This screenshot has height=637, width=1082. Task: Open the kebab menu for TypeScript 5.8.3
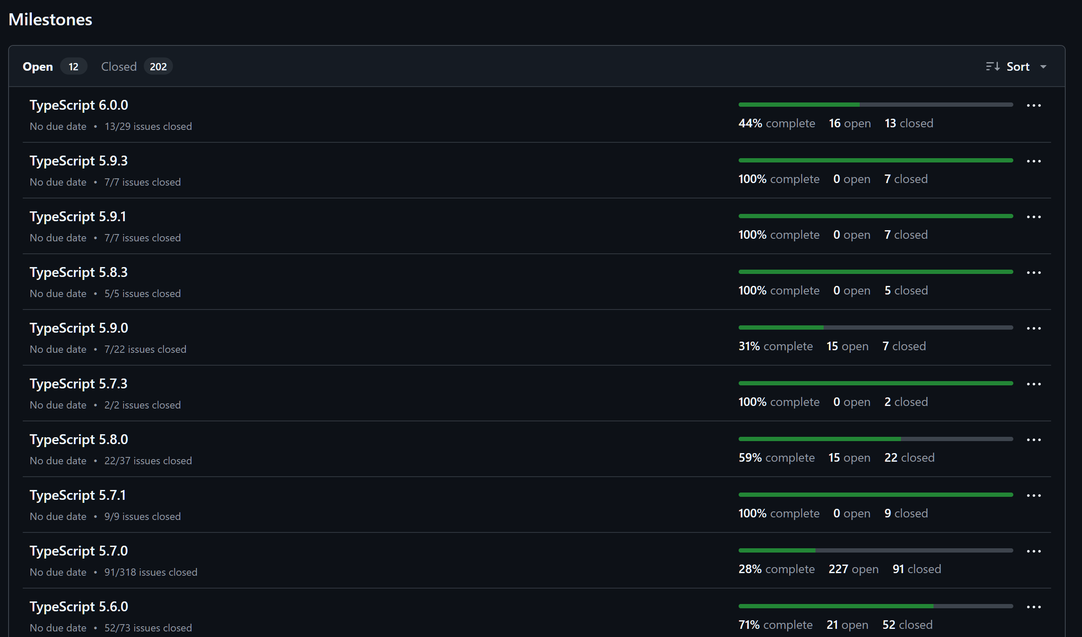1034,272
